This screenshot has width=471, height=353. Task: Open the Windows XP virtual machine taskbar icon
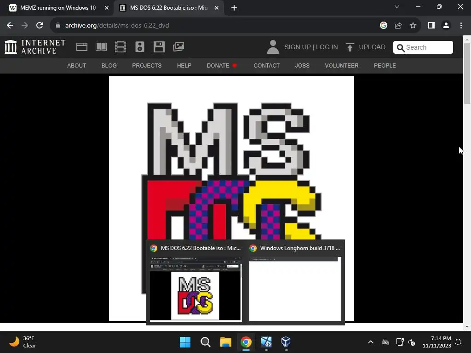[x=266, y=342]
